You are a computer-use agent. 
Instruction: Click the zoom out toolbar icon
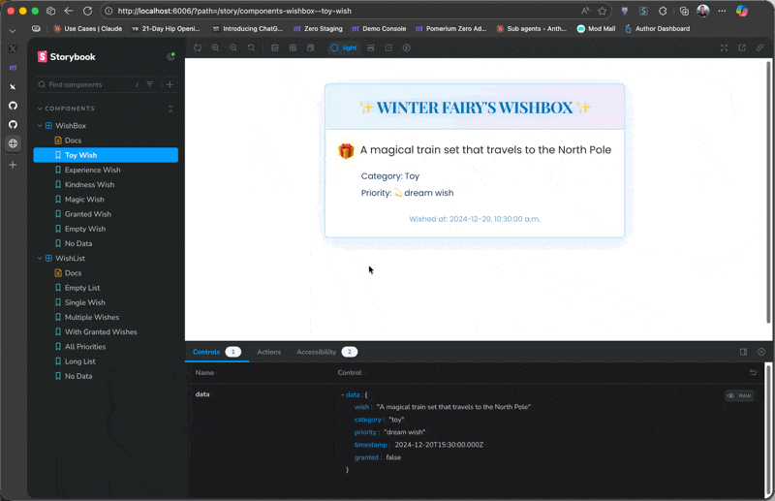point(233,47)
